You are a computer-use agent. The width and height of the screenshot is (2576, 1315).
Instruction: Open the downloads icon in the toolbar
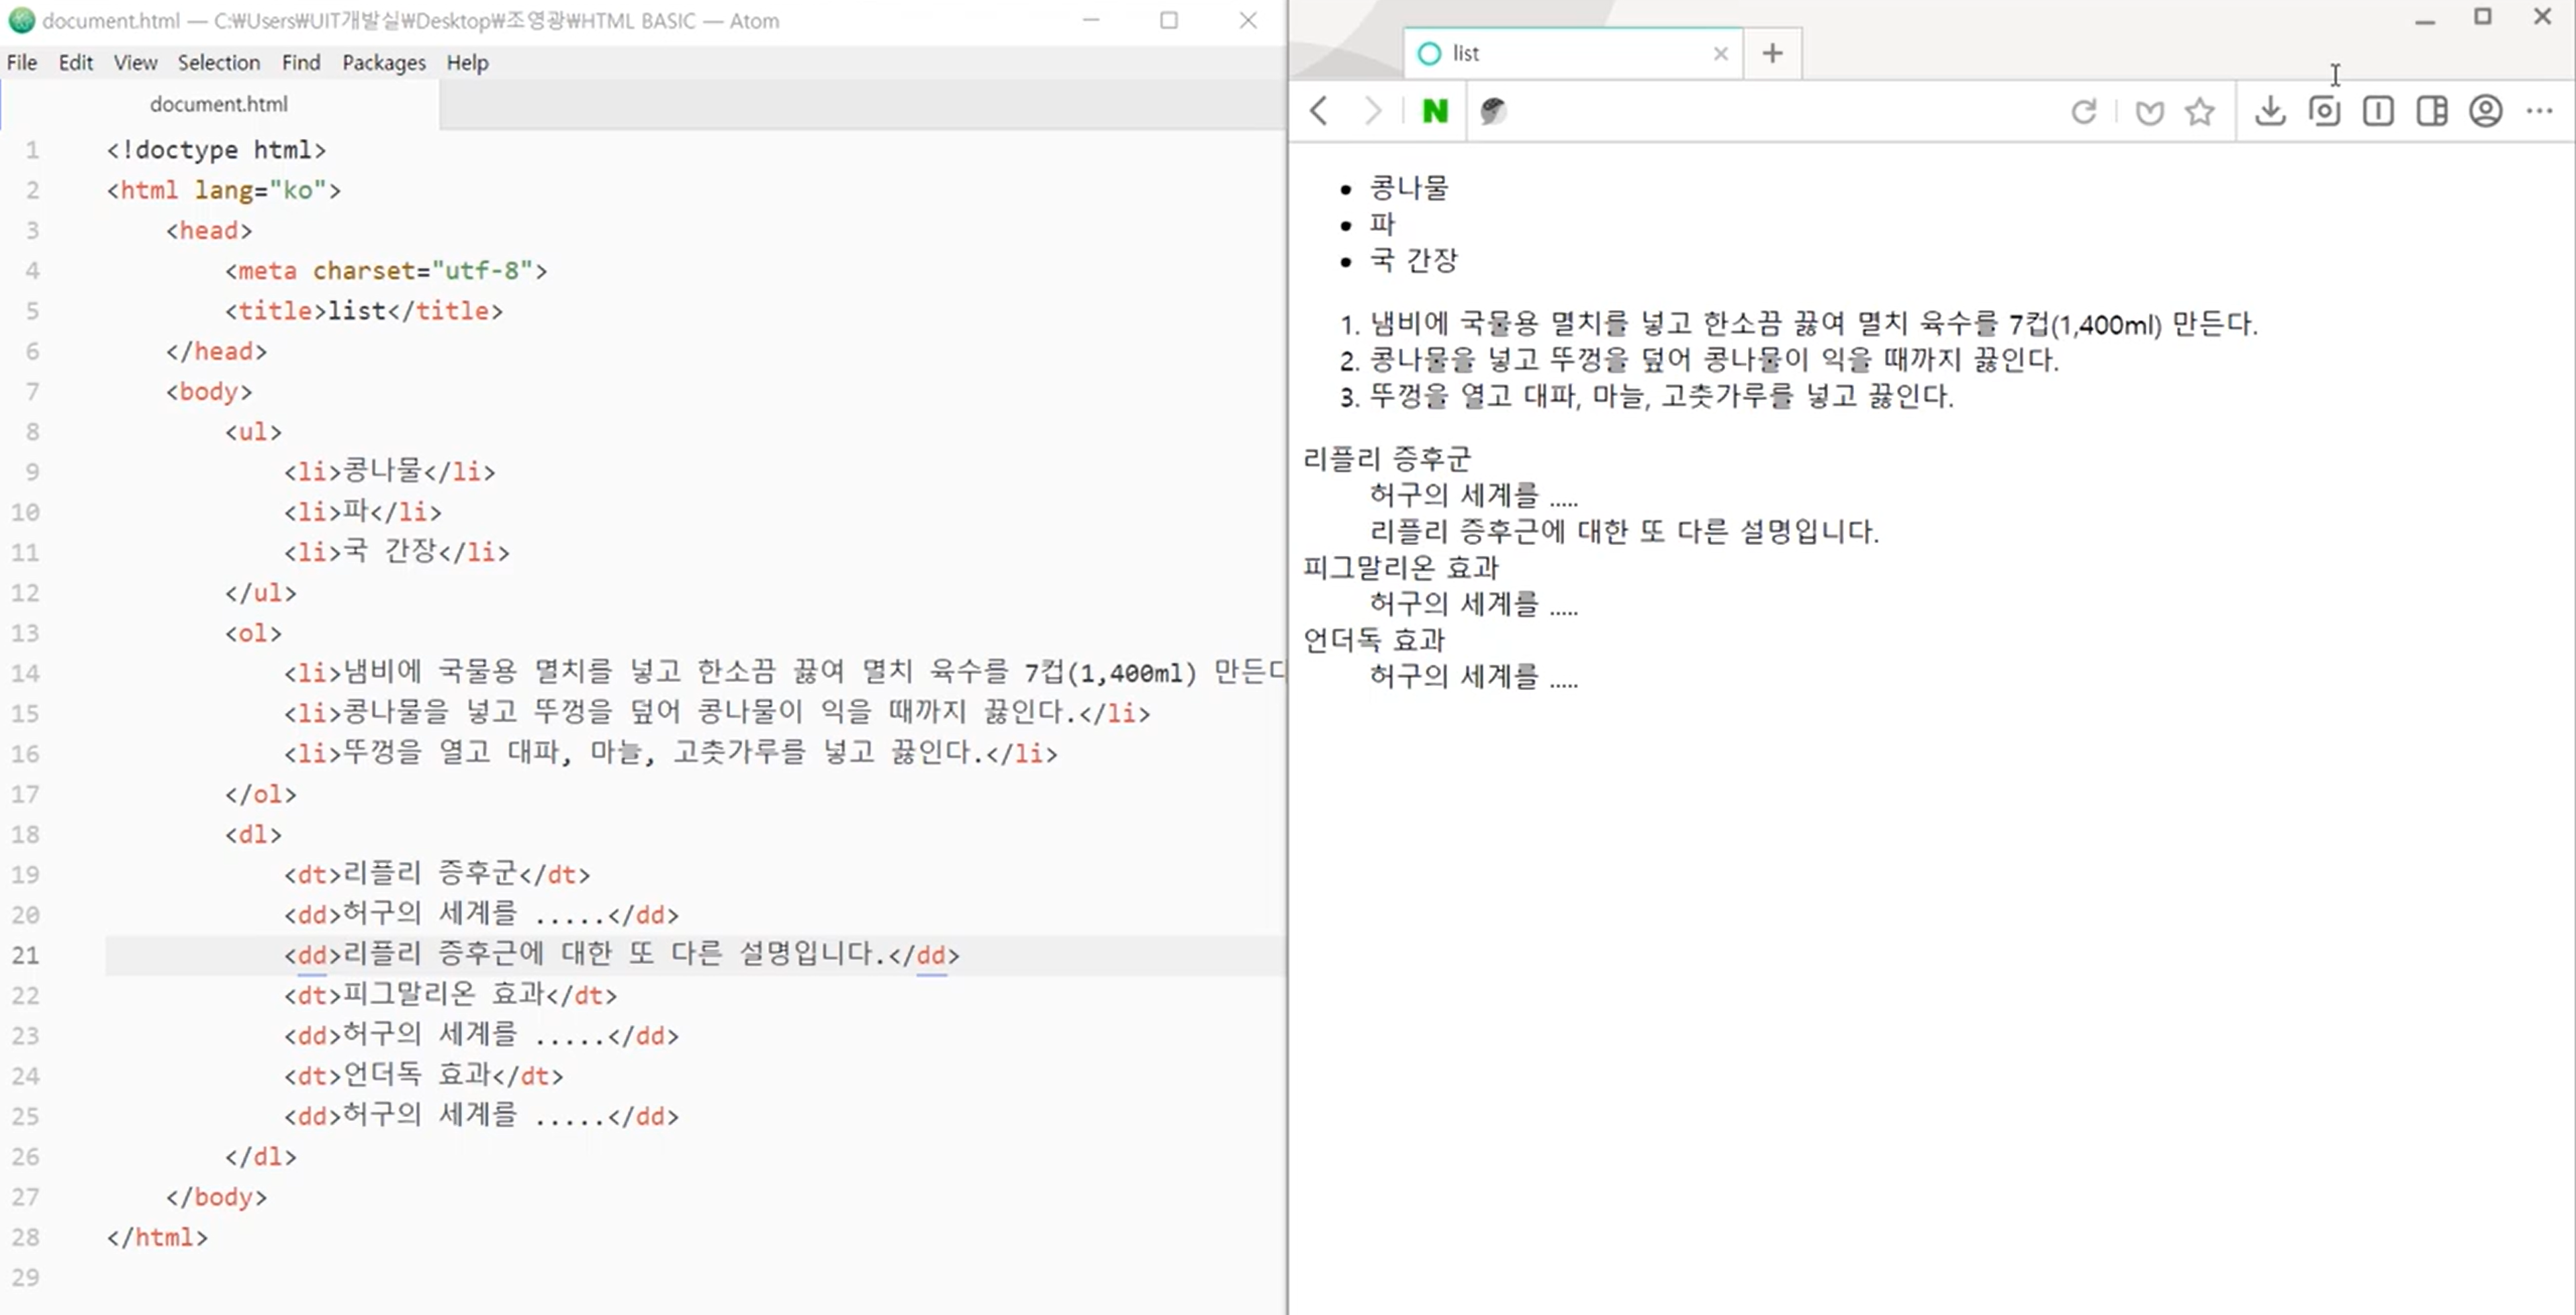(2270, 111)
